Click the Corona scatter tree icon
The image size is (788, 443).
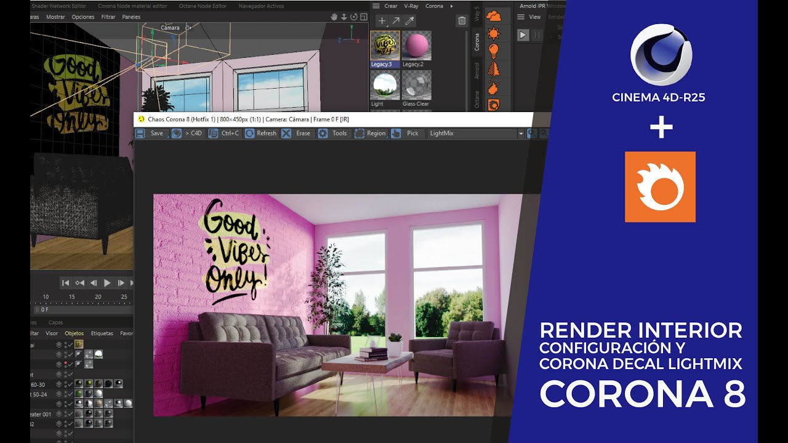(494, 69)
